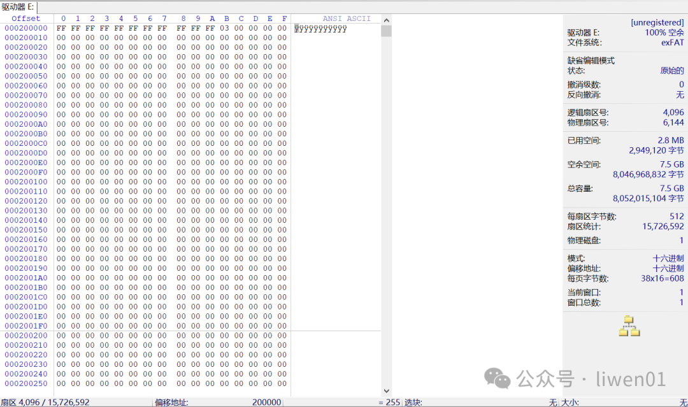
Task: Click the 03 byte in row 000200000
Action: coord(224,28)
